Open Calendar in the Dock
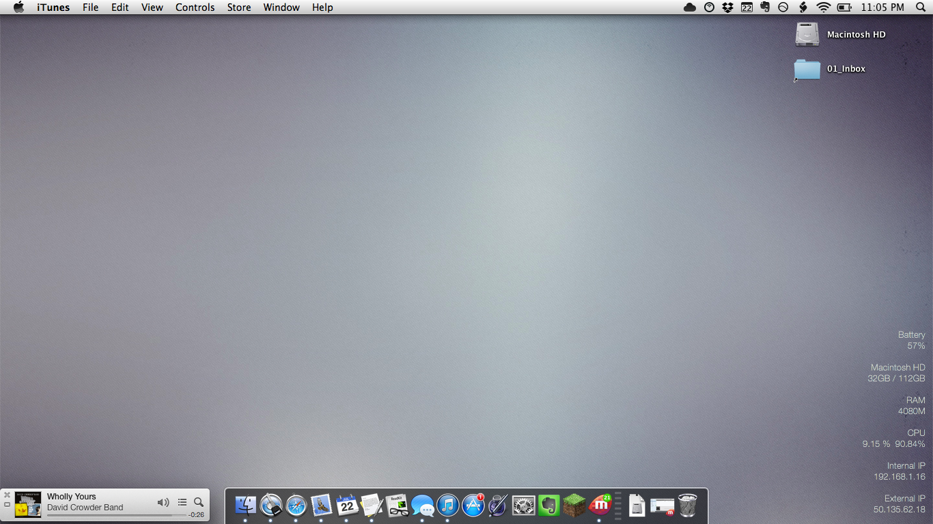The image size is (933, 524). click(x=347, y=506)
